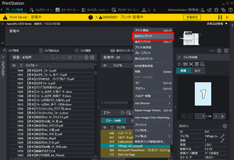
Task: Open settings gear in the 保留 job list
Action: (x=86, y=58)
